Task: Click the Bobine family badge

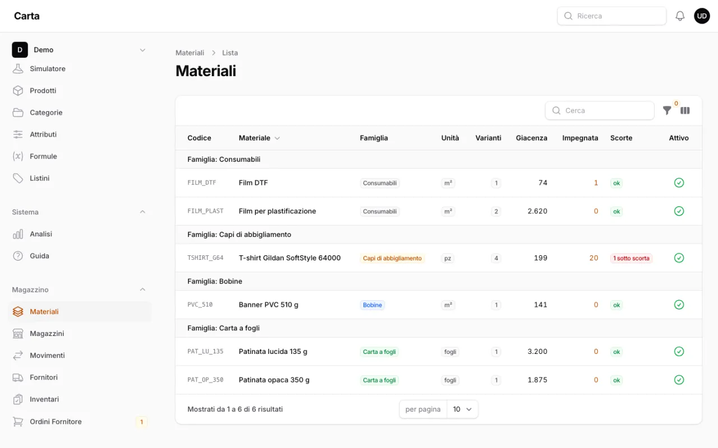Action: click(x=372, y=305)
